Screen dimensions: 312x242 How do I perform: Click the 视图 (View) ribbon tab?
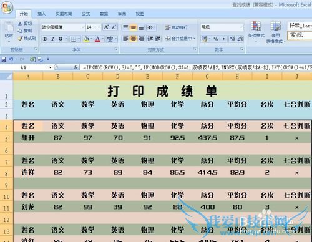click(x=140, y=14)
